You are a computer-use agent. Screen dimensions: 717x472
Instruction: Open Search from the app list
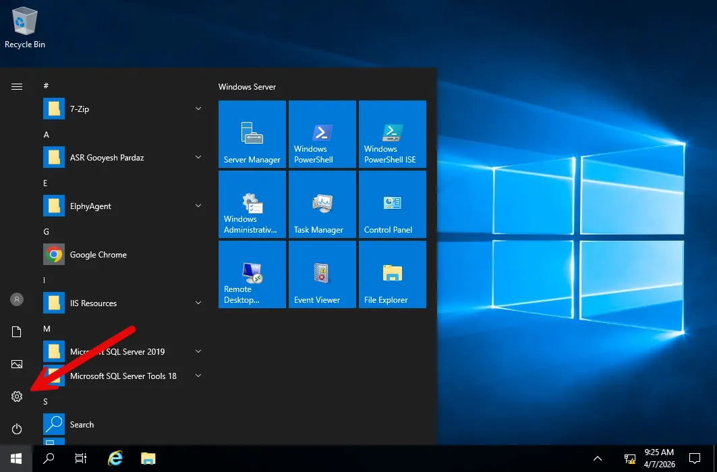[x=82, y=425]
